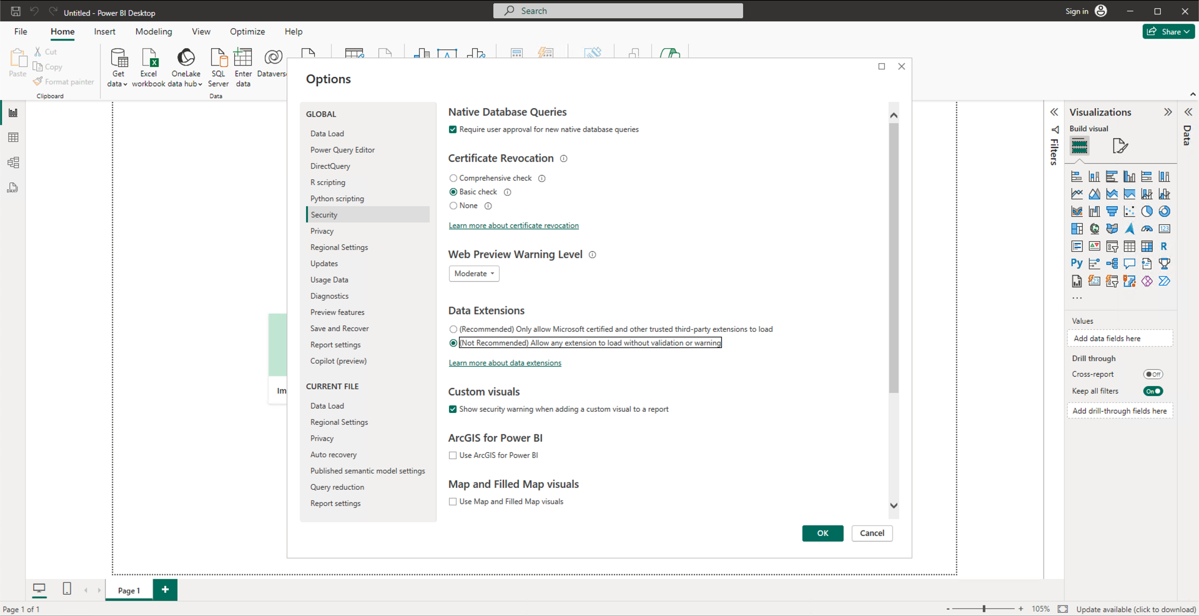Select the scatter chart visual
Viewport: 1199px width, 616px height.
coord(1129,212)
